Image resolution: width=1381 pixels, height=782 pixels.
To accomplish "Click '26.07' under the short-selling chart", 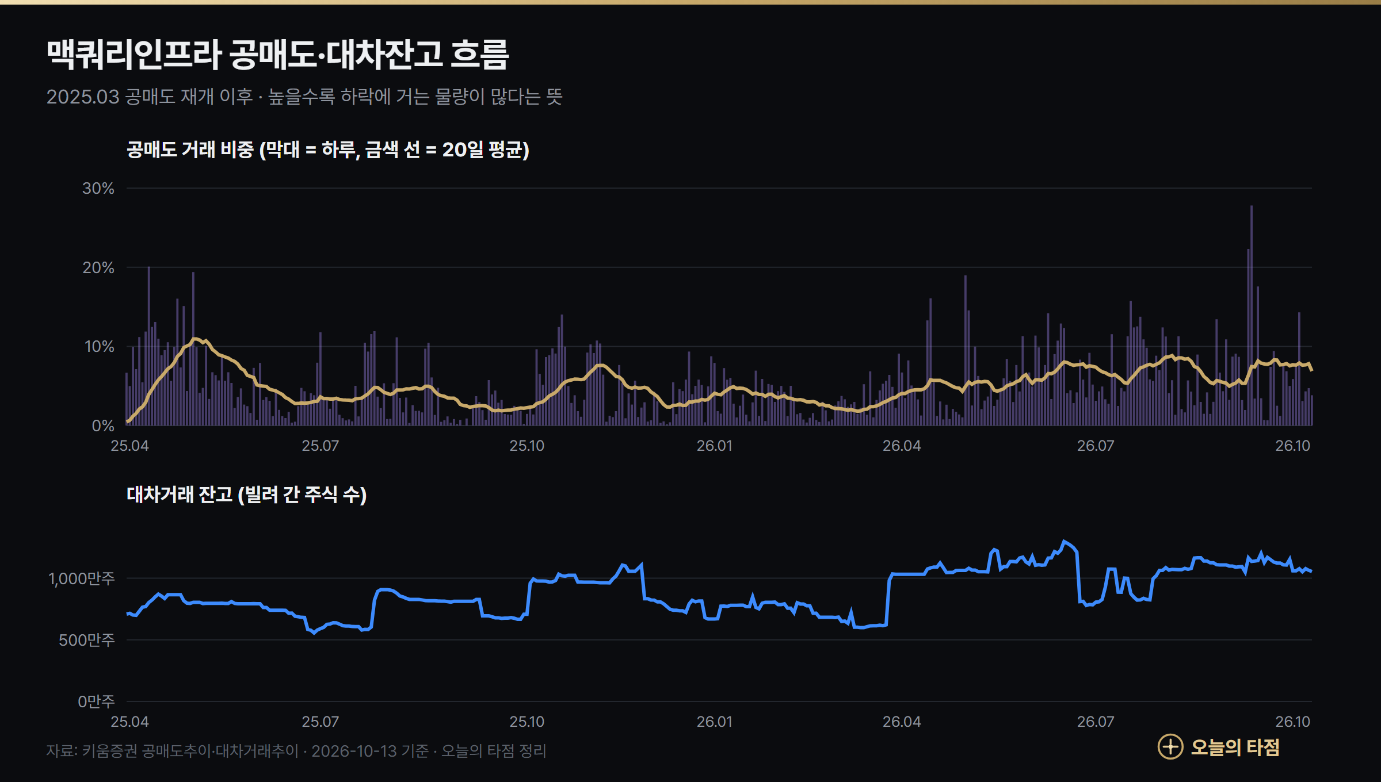I will pyautogui.click(x=1096, y=446).
